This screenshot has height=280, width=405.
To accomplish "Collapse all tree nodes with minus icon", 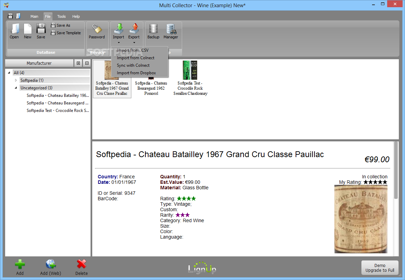I will point(87,63).
